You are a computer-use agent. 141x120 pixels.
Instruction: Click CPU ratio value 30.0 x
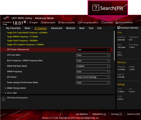click(x=120, y=55)
